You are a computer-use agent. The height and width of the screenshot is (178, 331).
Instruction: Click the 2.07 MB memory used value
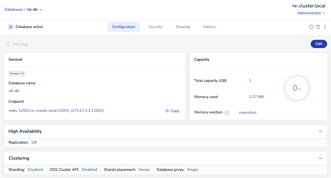[256, 97]
